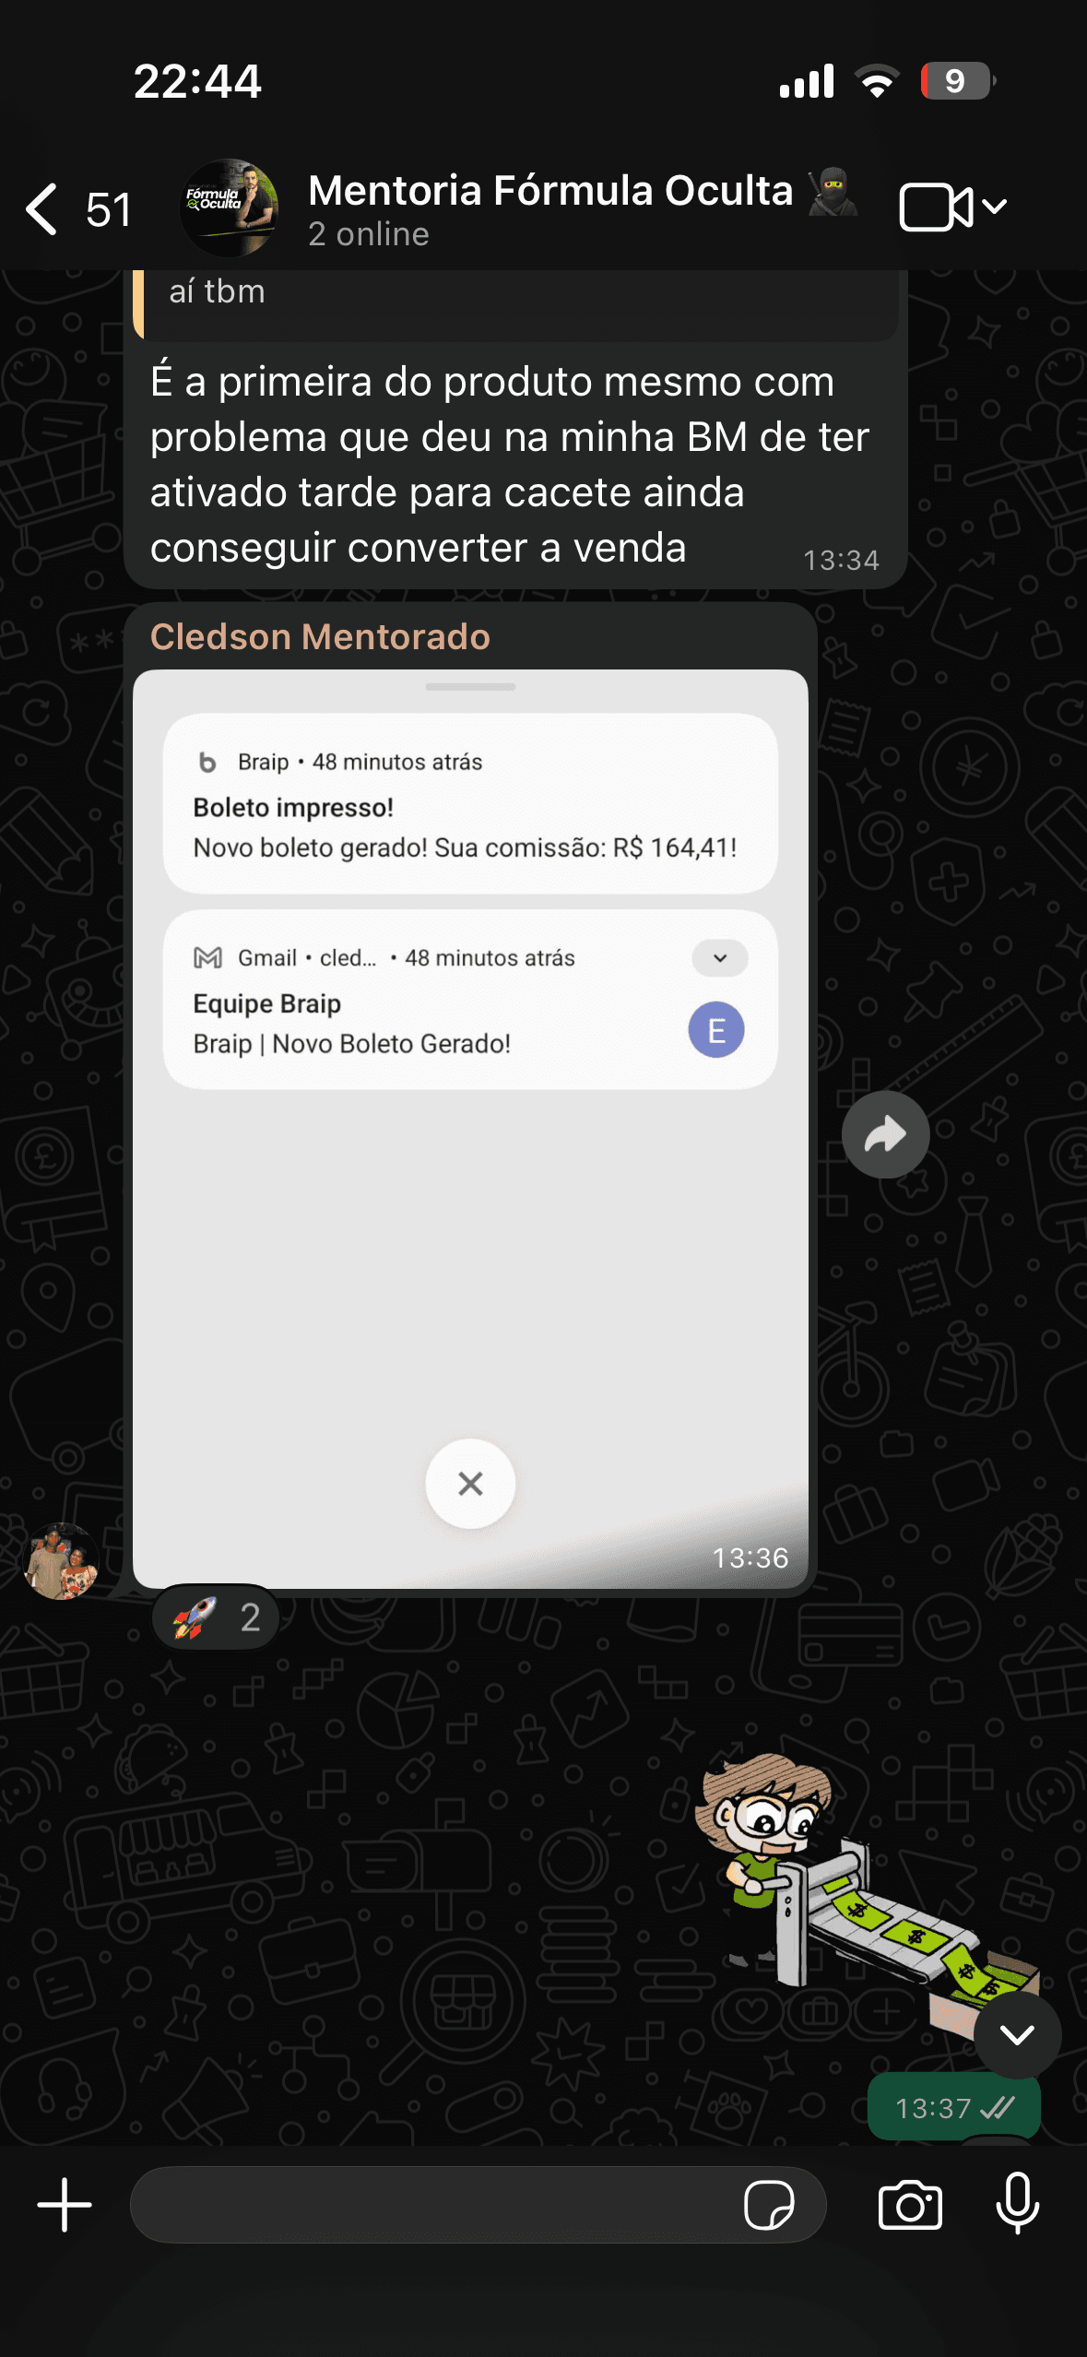Tap the Cledson Mentorado sender name
The width and height of the screenshot is (1087, 2357).
tap(320, 636)
